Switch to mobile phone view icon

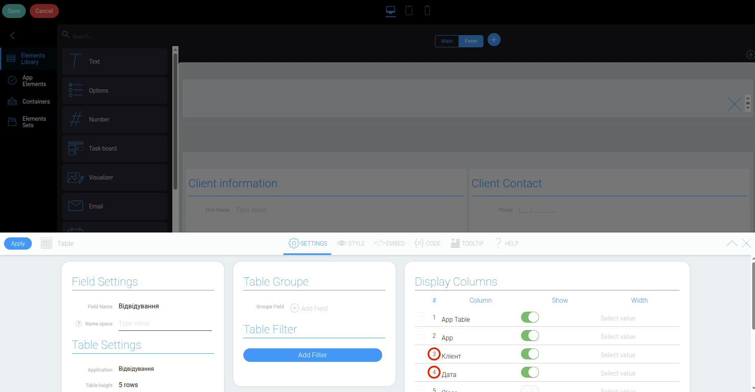[427, 11]
